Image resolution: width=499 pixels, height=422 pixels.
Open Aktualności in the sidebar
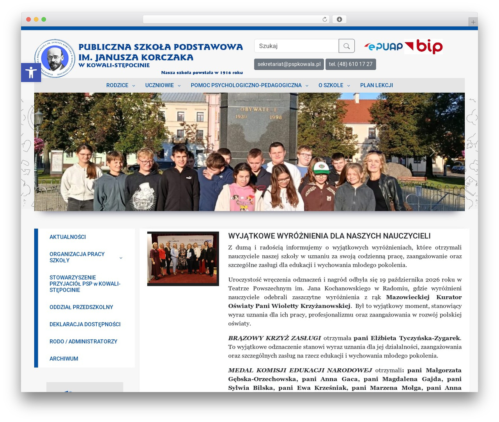pyautogui.click(x=68, y=237)
